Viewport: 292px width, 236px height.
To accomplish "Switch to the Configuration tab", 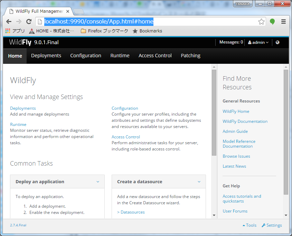I will tap(86, 56).
